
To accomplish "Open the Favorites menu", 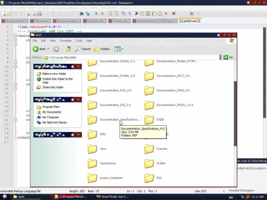I will pos(65,41).
